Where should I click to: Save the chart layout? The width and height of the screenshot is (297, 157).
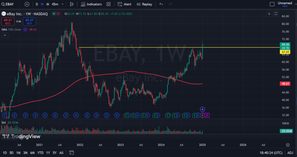[285, 6]
